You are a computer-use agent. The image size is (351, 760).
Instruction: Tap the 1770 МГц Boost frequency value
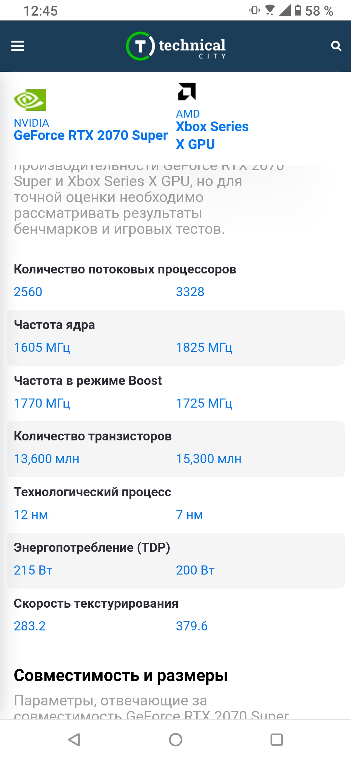(42, 403)
